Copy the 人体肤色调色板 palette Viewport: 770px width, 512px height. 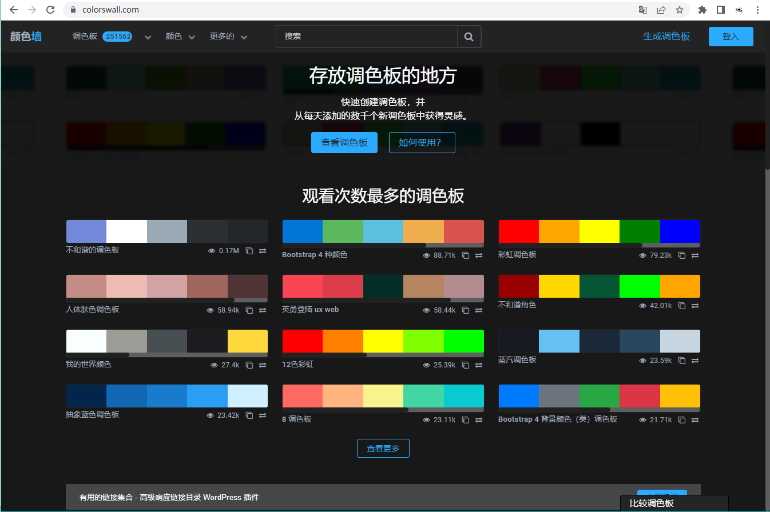click(x=249, y=310)
